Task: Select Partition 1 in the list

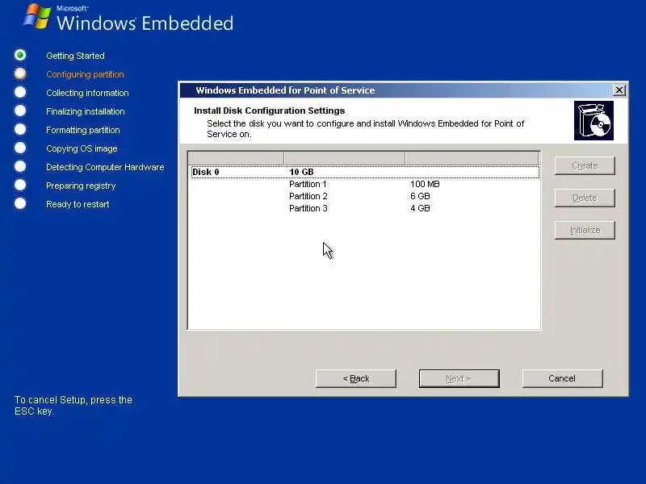Action: point(308,184)
